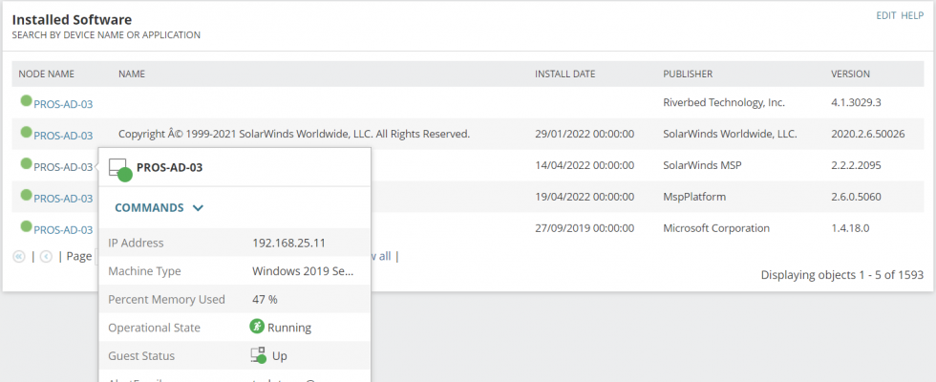Select the version 2.2.2.2095
Image resolution: width=936 pixels, height=382 pixels.
coord(856,165)
